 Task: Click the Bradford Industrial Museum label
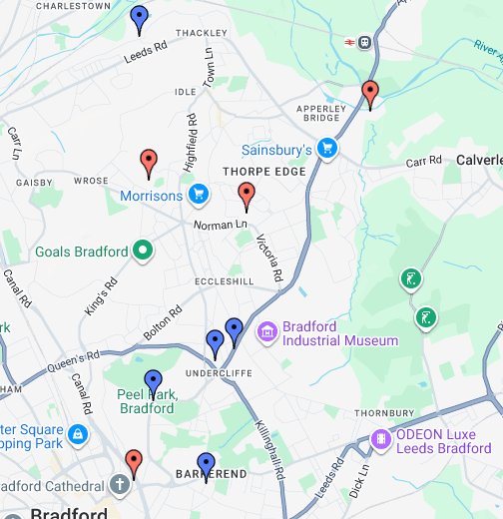coord(340,333)
